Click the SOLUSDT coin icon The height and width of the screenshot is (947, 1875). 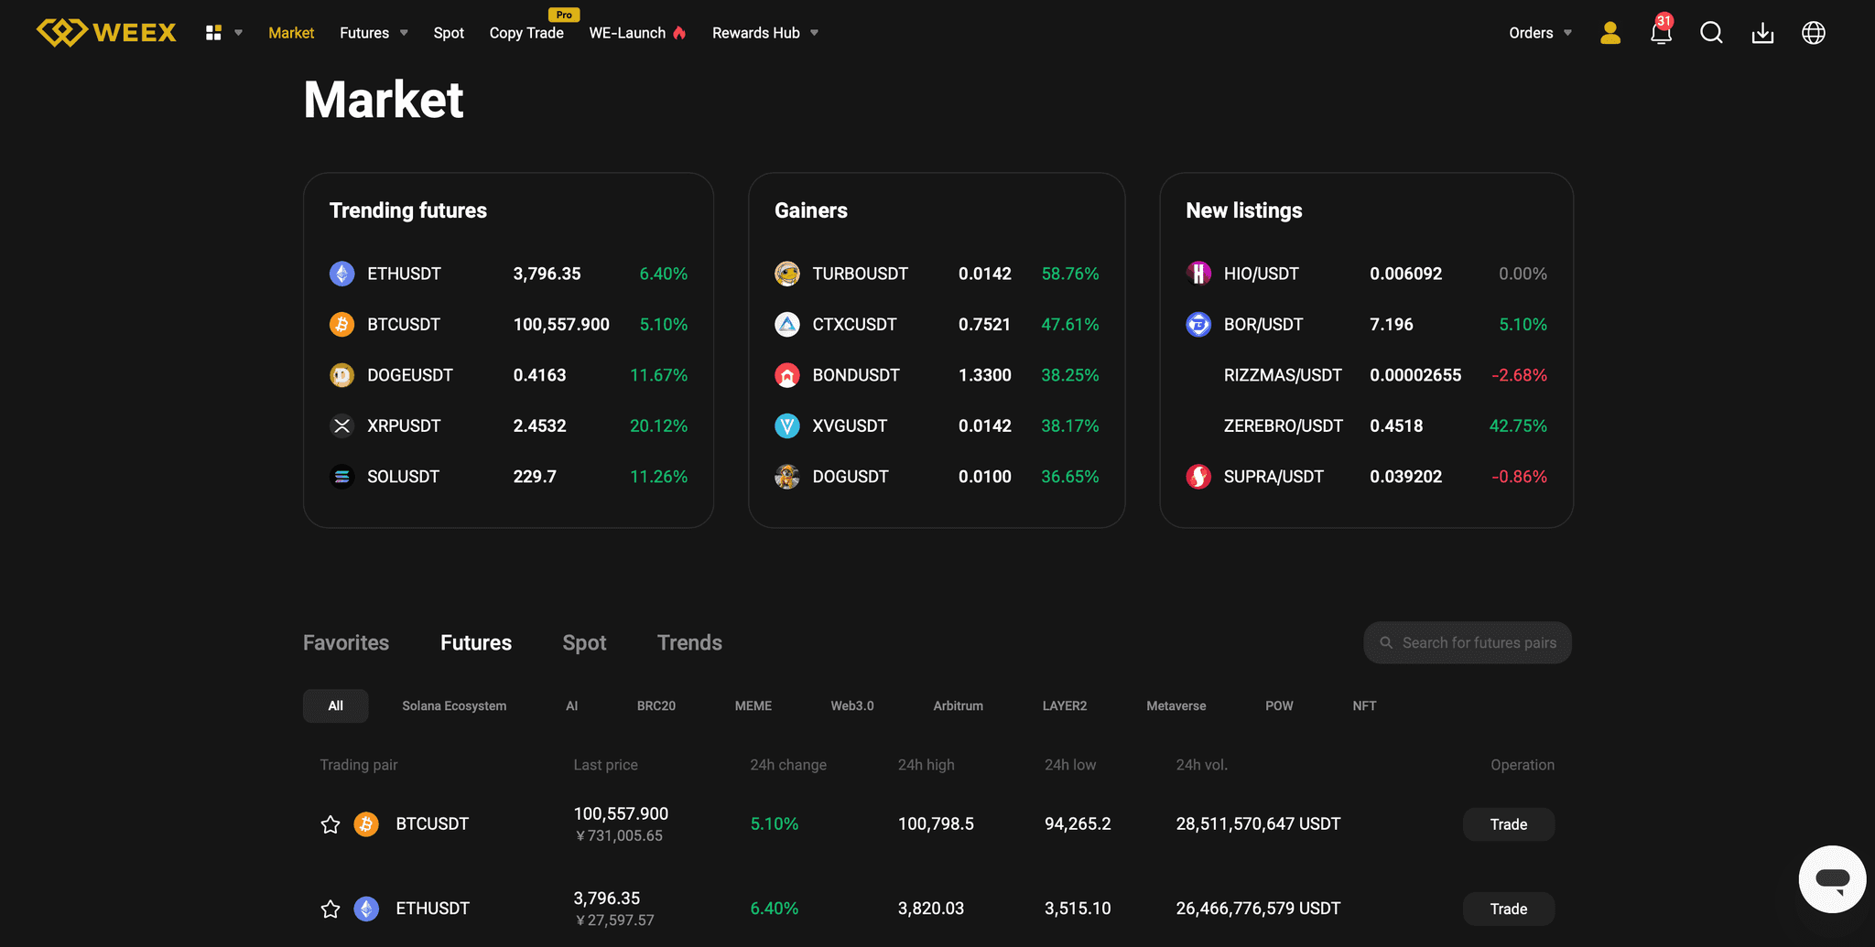tap(341, 477)
